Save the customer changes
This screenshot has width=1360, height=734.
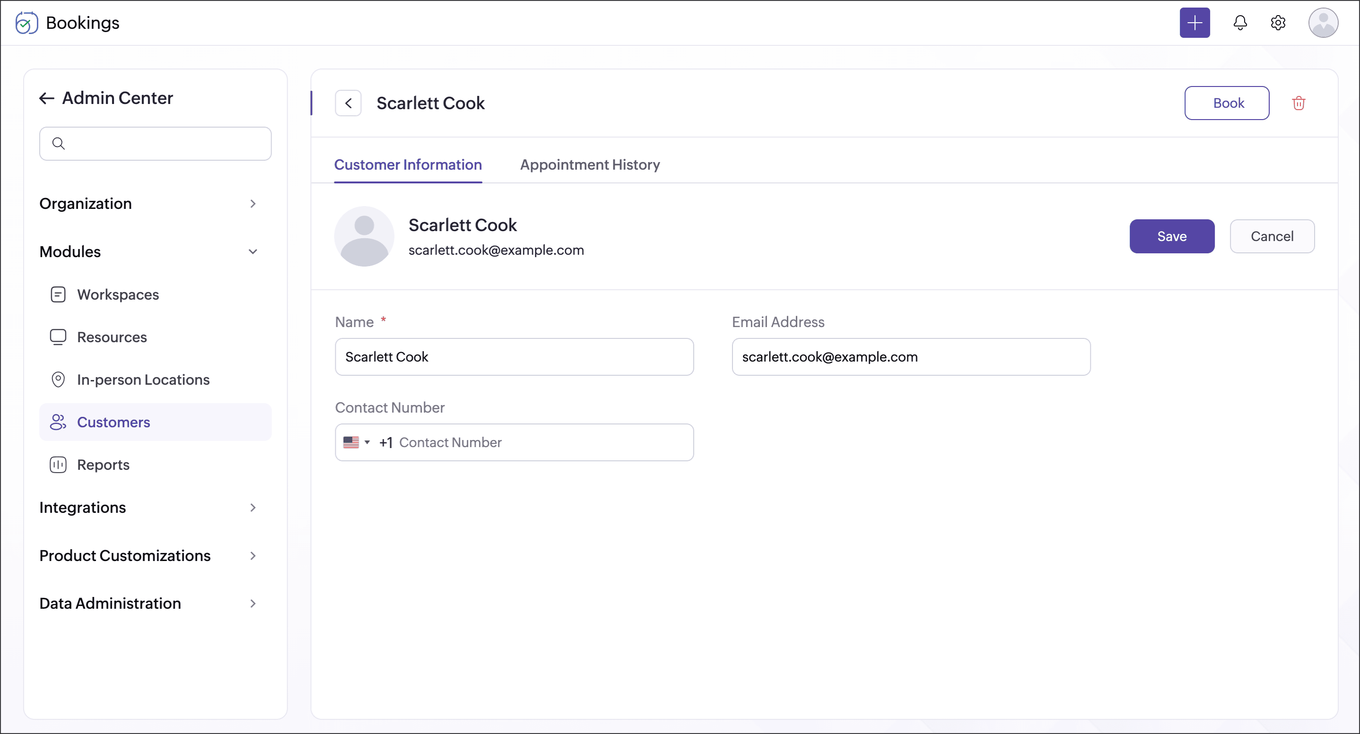point(1171,236)
